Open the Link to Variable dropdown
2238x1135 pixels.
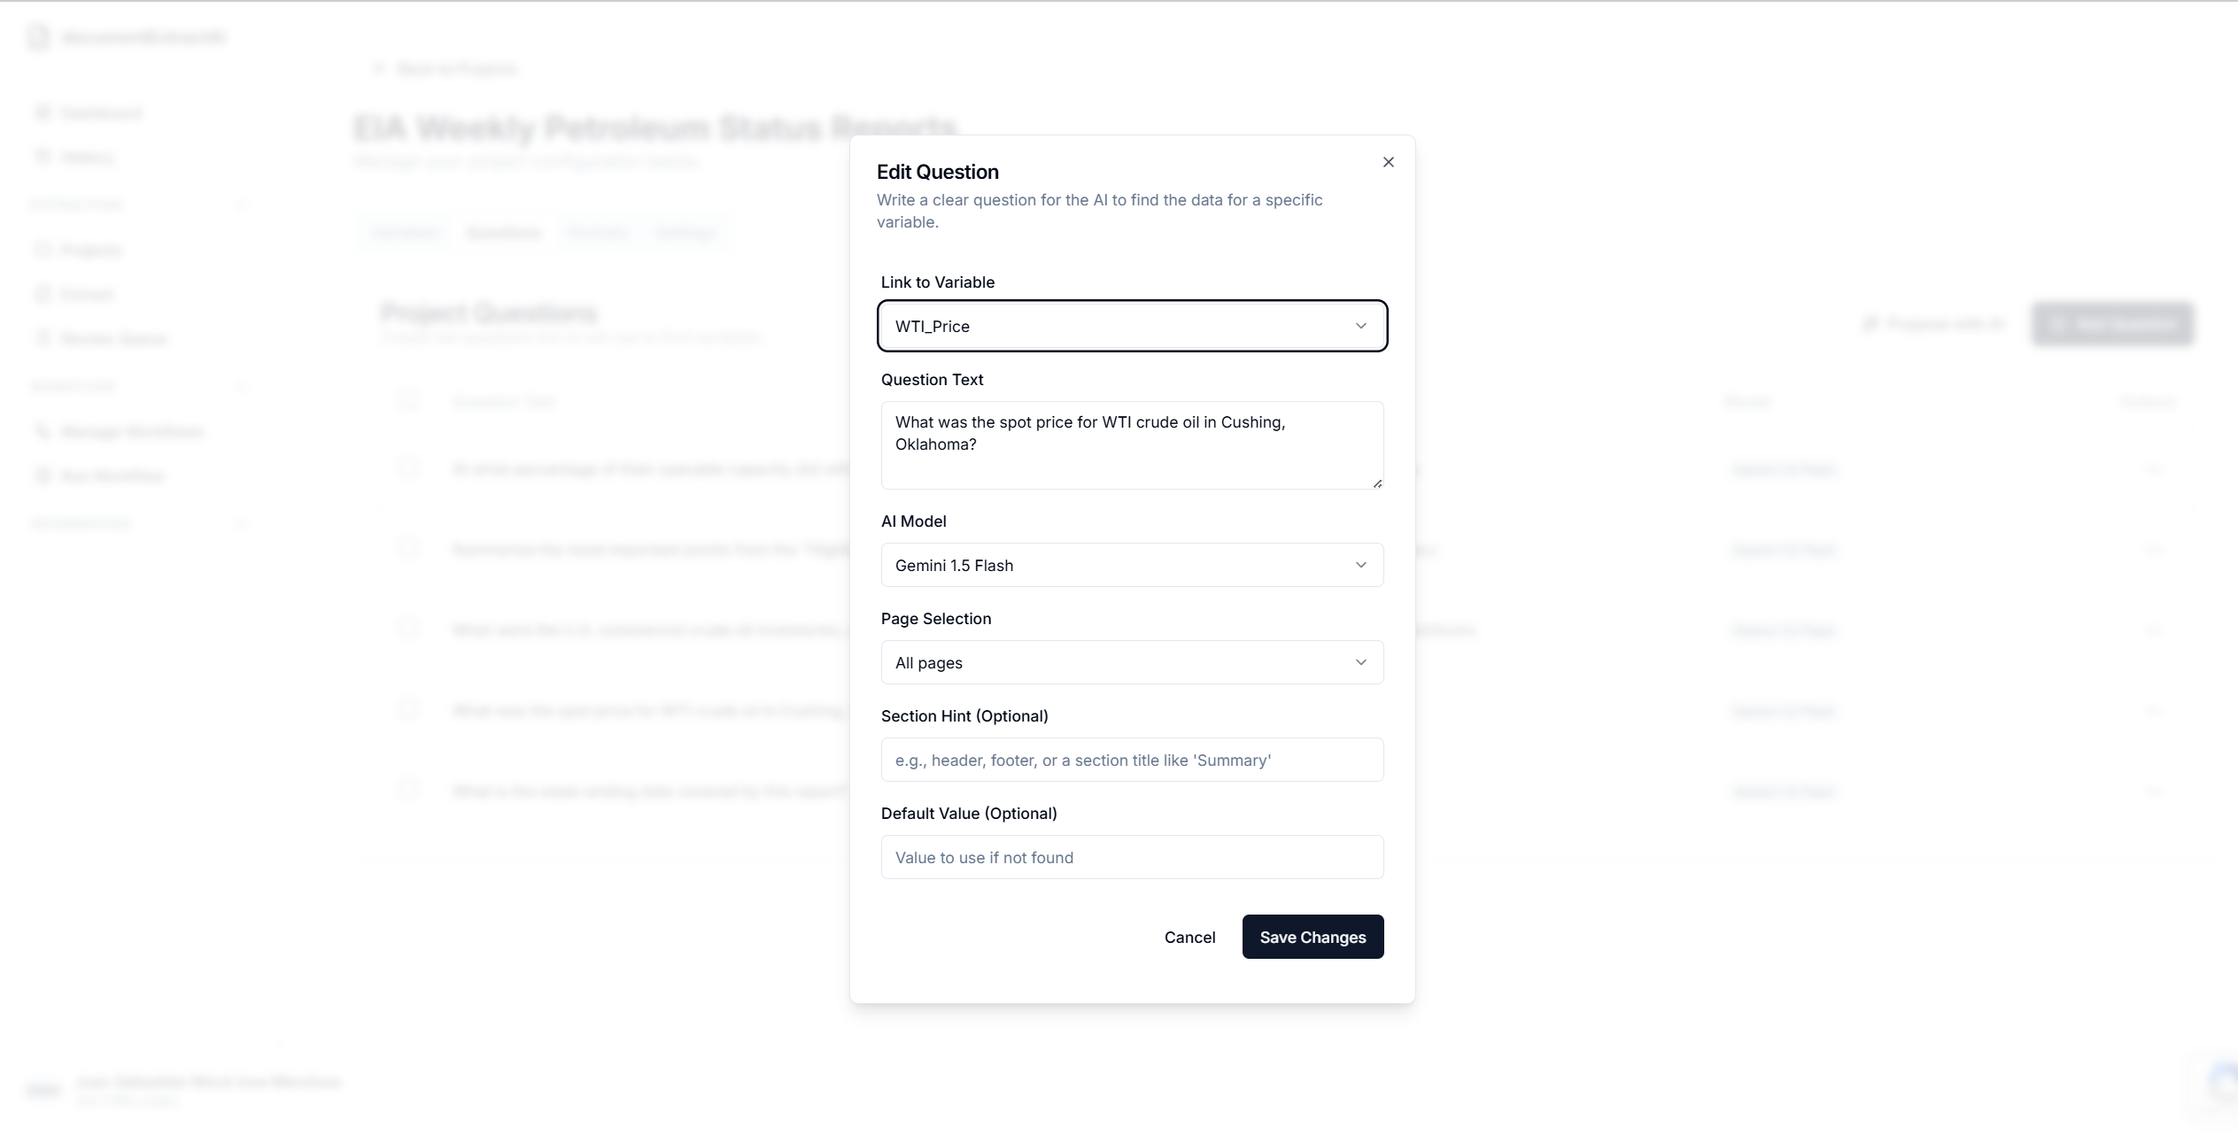pyautogui.click(x=1132, y=326)
